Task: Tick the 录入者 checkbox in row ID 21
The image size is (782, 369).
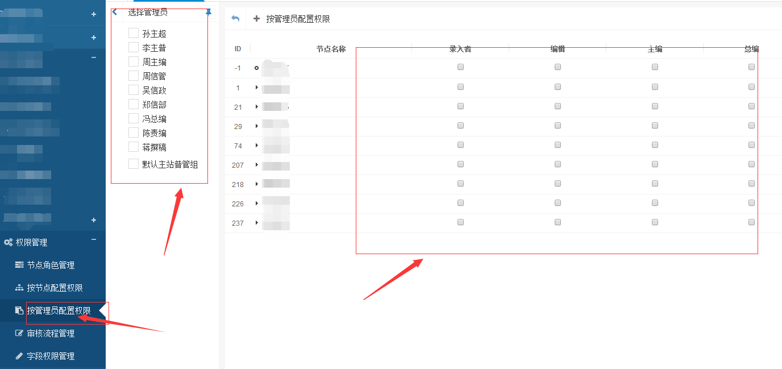Action: 460,106
